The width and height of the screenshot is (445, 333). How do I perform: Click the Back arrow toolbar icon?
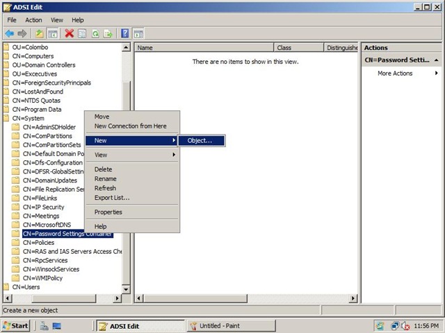tap(10, 34)
